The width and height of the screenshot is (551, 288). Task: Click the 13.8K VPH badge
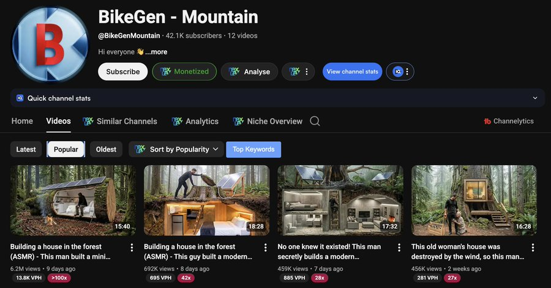[x=29, y=278]
